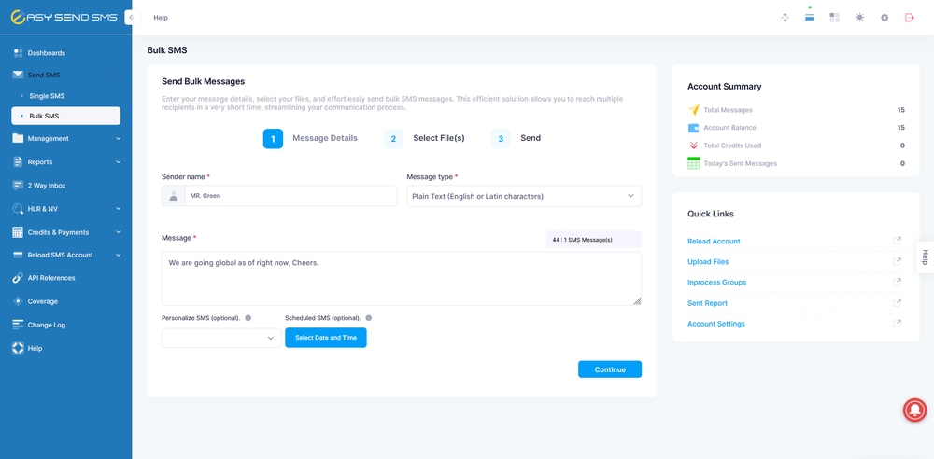Open the Reload Account external link icon
The width and height of the screenshot is (934, 459).
[x=897, y=241]
